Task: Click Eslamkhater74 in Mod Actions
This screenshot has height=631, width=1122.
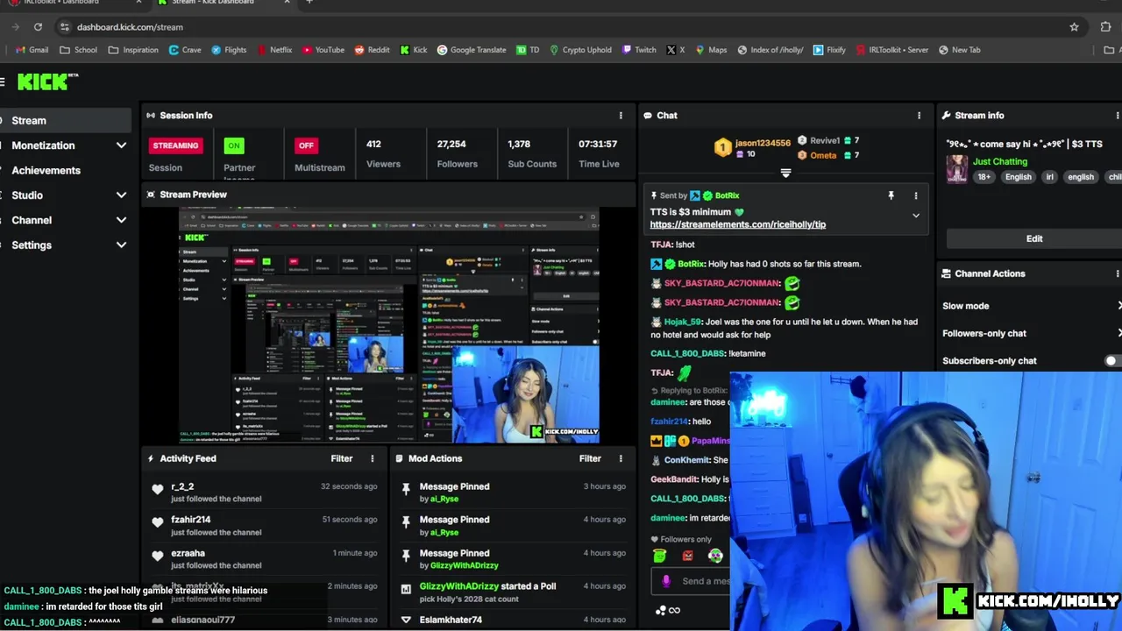Action: pyautogui.click(x=451, y=620)
